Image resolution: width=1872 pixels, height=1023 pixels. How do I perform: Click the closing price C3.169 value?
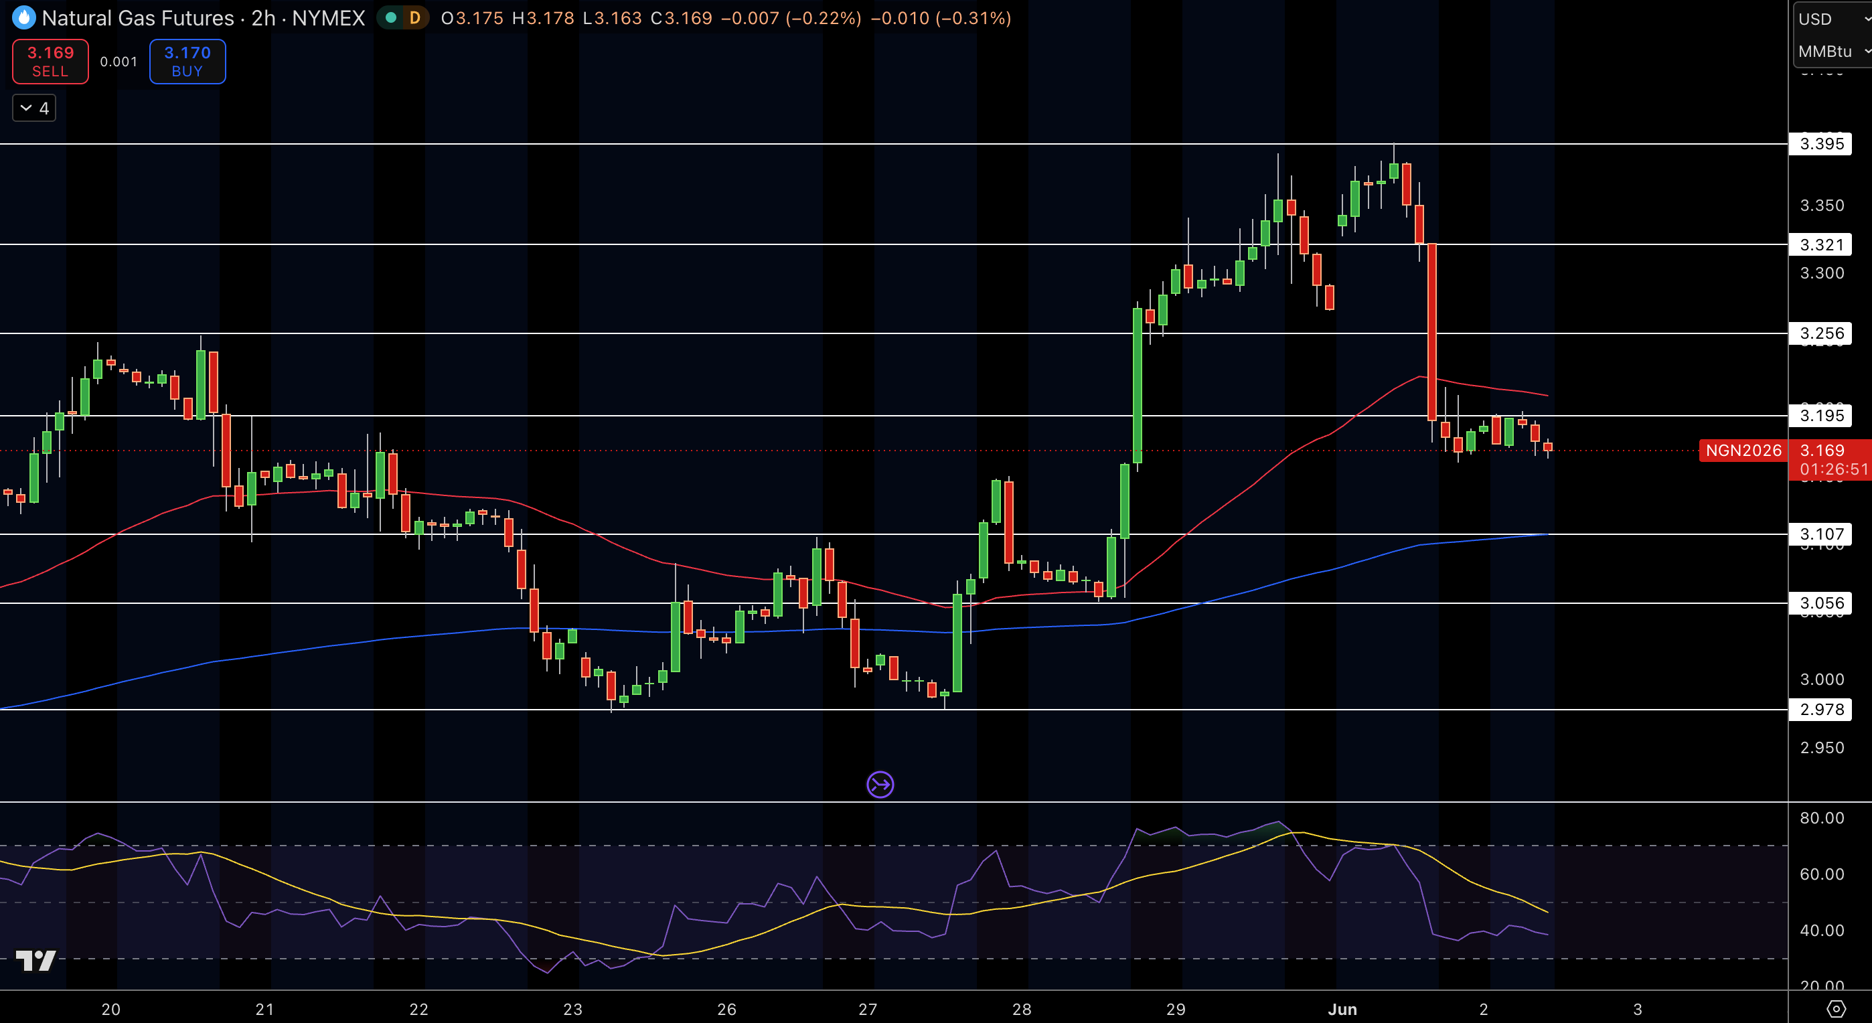click(x=681, y=18)
